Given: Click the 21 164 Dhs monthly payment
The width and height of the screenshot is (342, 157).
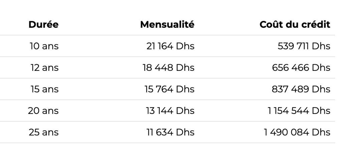Looking at the screenshot, I should (x=170, y=46).
